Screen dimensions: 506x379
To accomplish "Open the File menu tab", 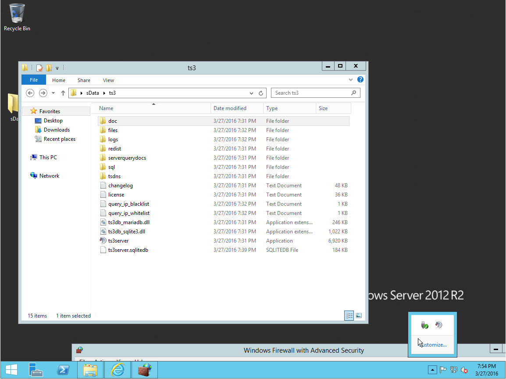I will tap(34, 80).
